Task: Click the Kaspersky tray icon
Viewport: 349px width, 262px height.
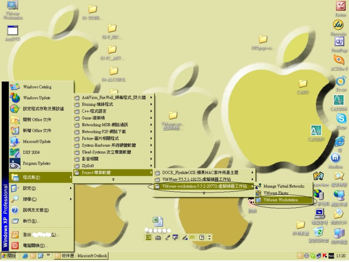Action: (325, 256)
